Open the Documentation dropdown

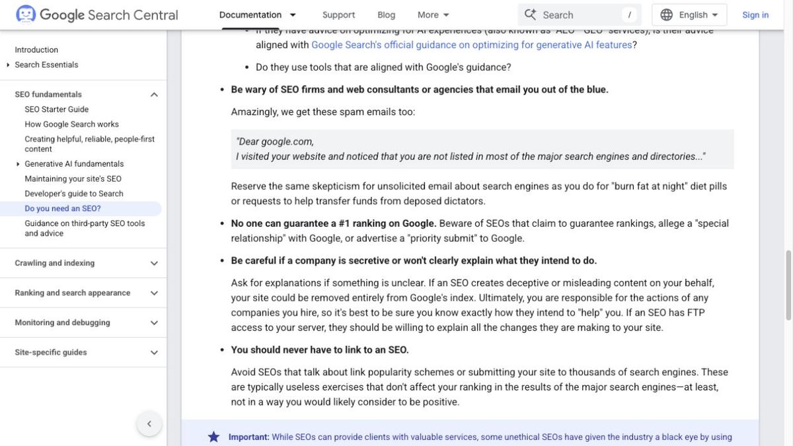258,15
